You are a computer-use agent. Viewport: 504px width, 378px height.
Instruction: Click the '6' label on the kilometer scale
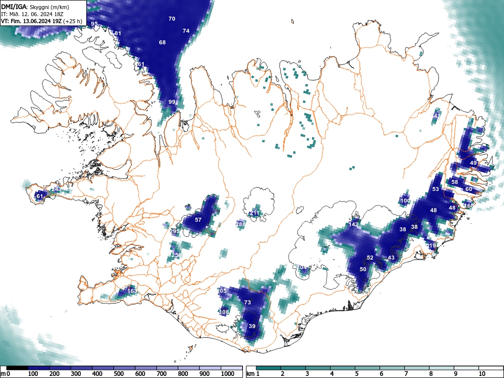tap(382, 374)
